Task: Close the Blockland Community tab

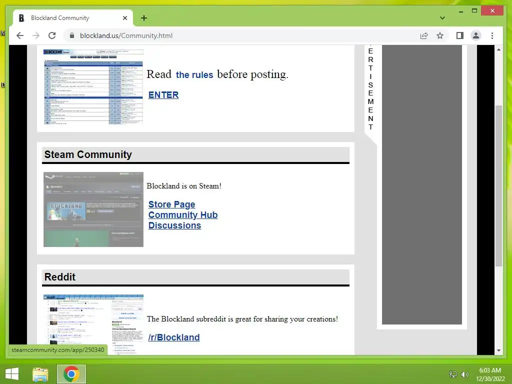Action: 124,18
